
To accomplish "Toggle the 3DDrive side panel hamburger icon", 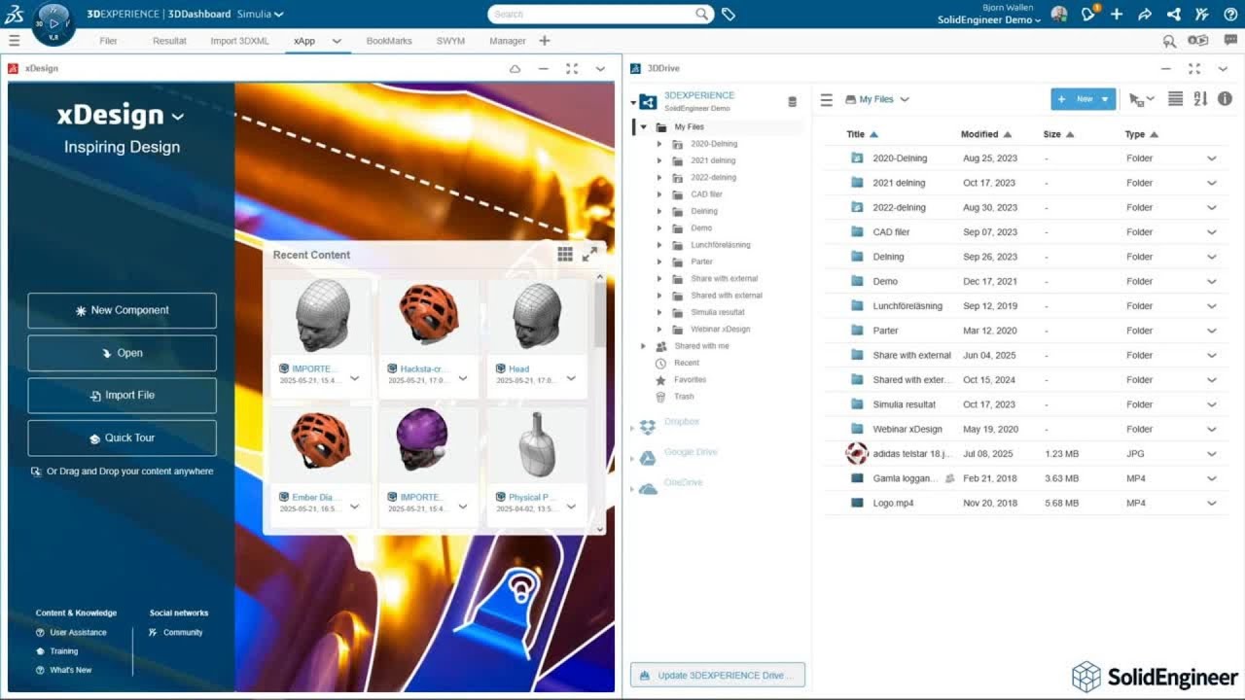I will 827,99.
